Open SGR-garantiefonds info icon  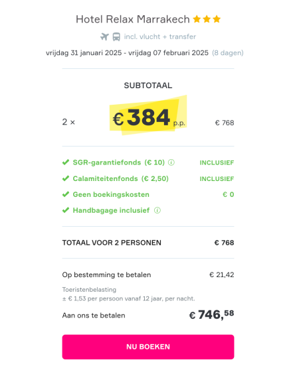pos(171,162)
